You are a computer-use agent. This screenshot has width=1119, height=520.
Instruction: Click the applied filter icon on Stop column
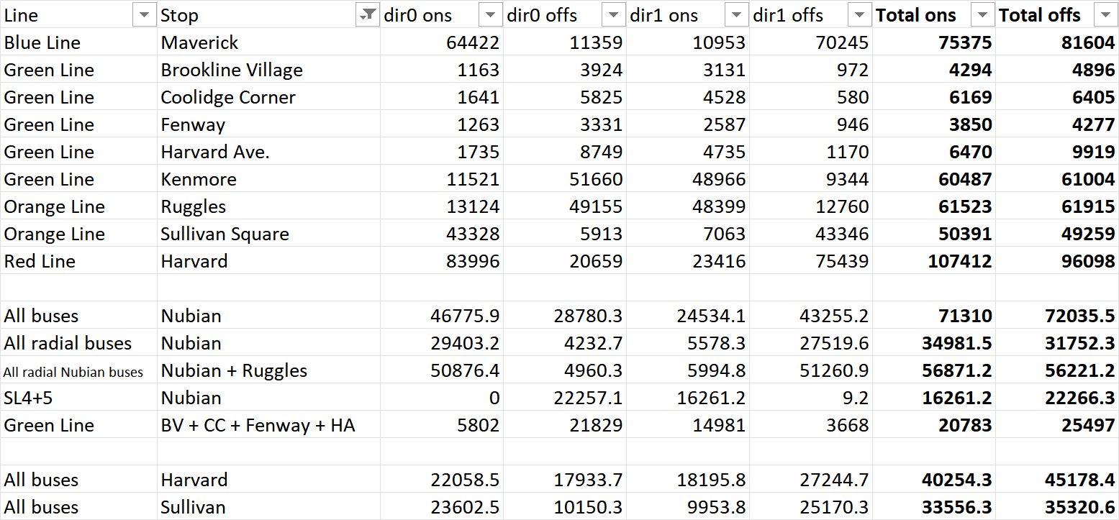pyautogui.click(x=368, y=15)
